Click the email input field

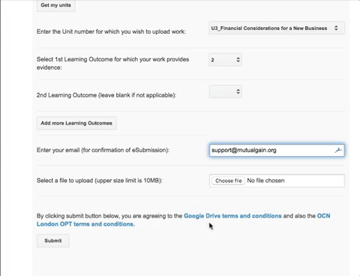click(x=277, y=150)
